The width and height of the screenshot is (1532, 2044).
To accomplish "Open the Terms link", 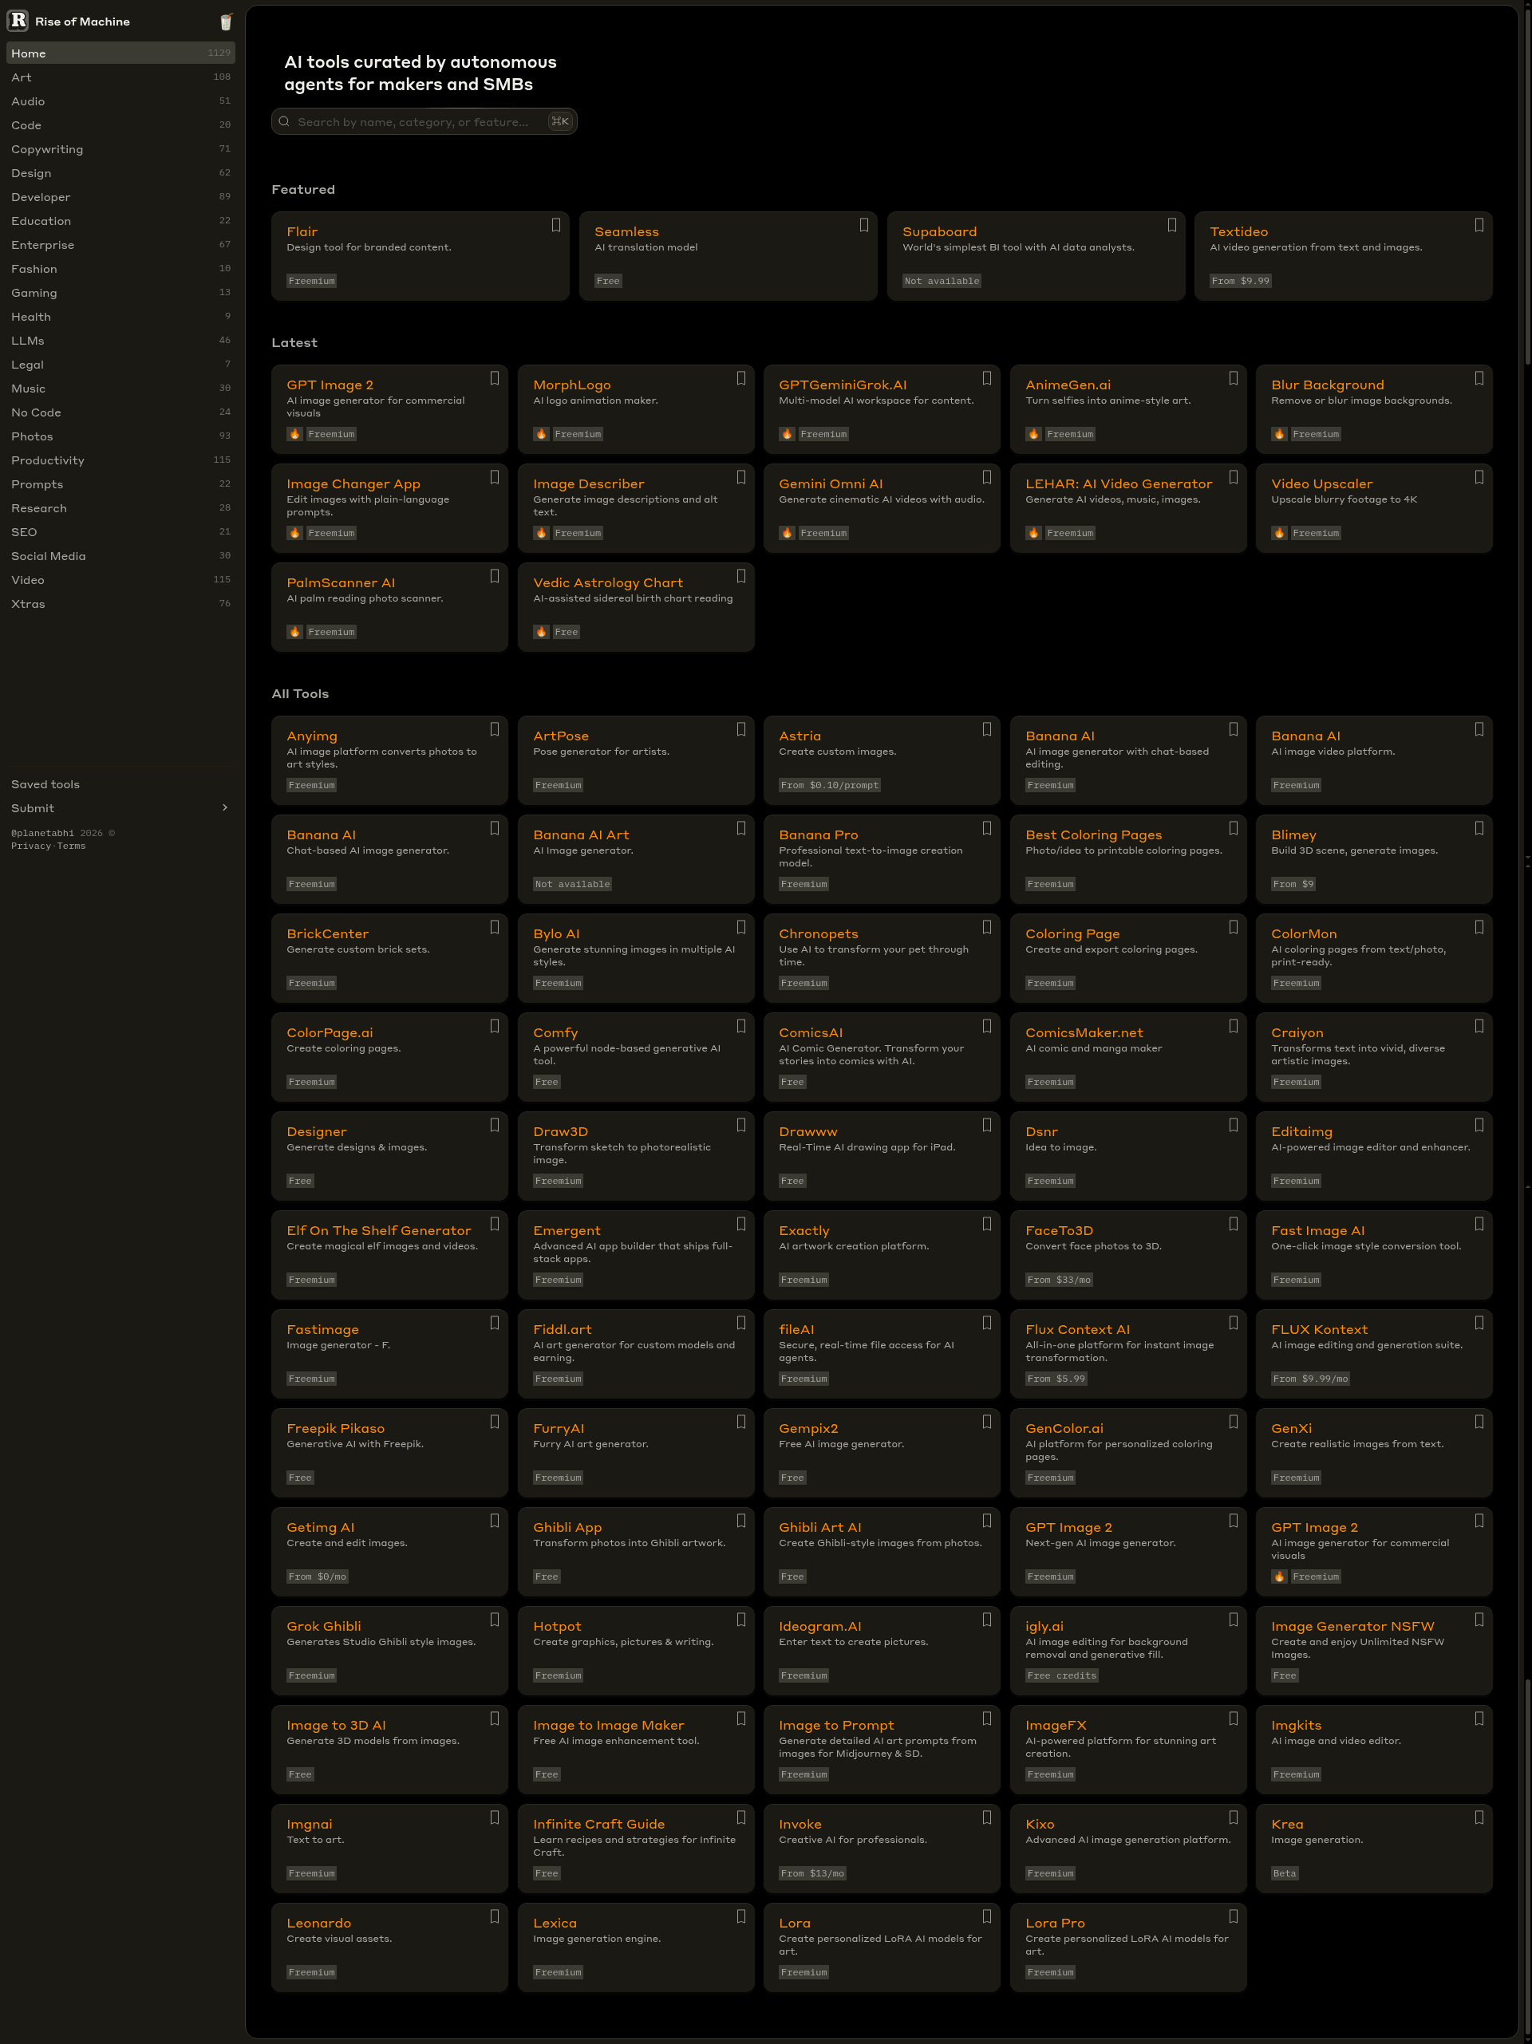I will [71, 846].
